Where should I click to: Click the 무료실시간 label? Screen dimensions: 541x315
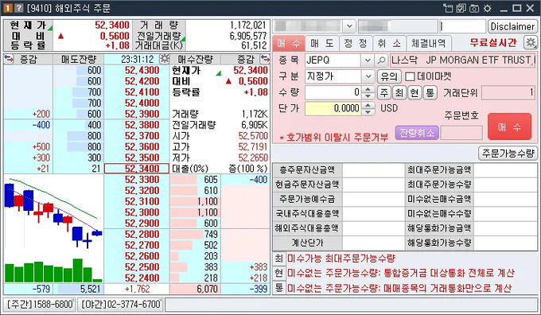pyautogui.click(x=493, y=43)
